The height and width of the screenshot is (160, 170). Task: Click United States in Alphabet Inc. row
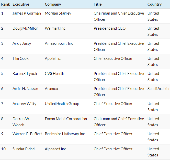click(x=153, y=152)
